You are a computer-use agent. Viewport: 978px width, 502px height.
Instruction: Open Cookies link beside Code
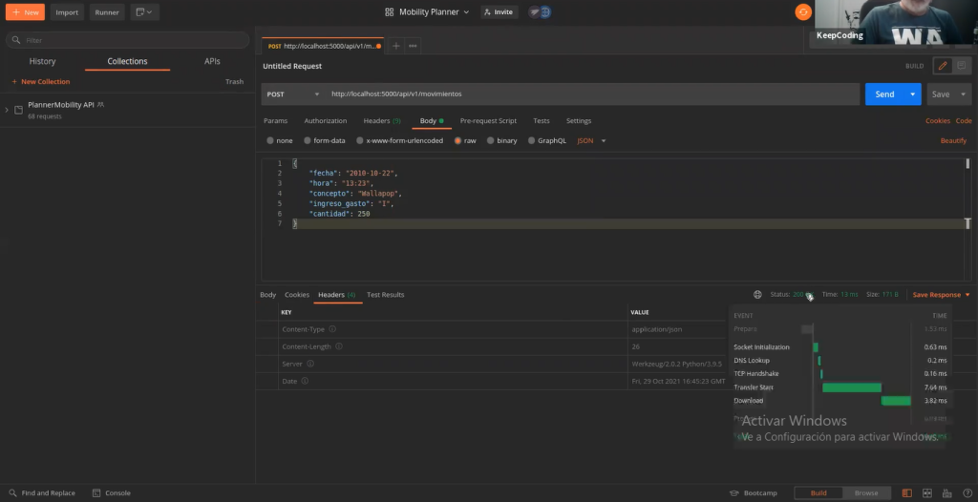[938, 120]
